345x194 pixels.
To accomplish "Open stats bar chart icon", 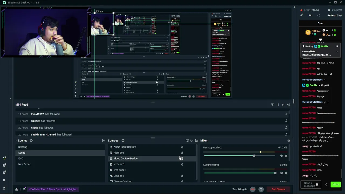I will click(17, 189).
